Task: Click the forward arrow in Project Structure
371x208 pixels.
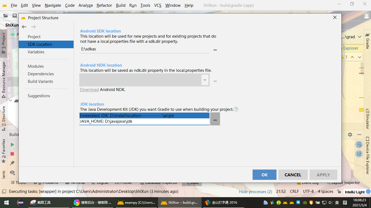Action: pyautogui.click(x=33, y=27)
